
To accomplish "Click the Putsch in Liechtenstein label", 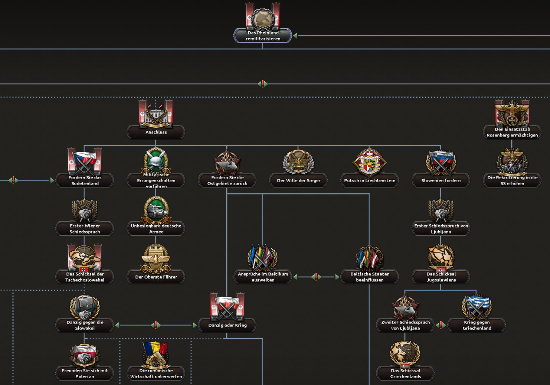I will pos(370,180).
